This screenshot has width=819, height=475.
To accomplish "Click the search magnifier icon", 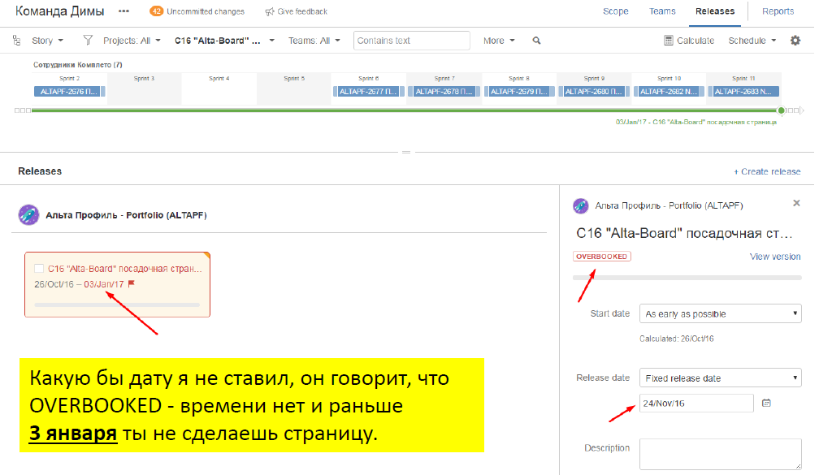I will 536,41.
